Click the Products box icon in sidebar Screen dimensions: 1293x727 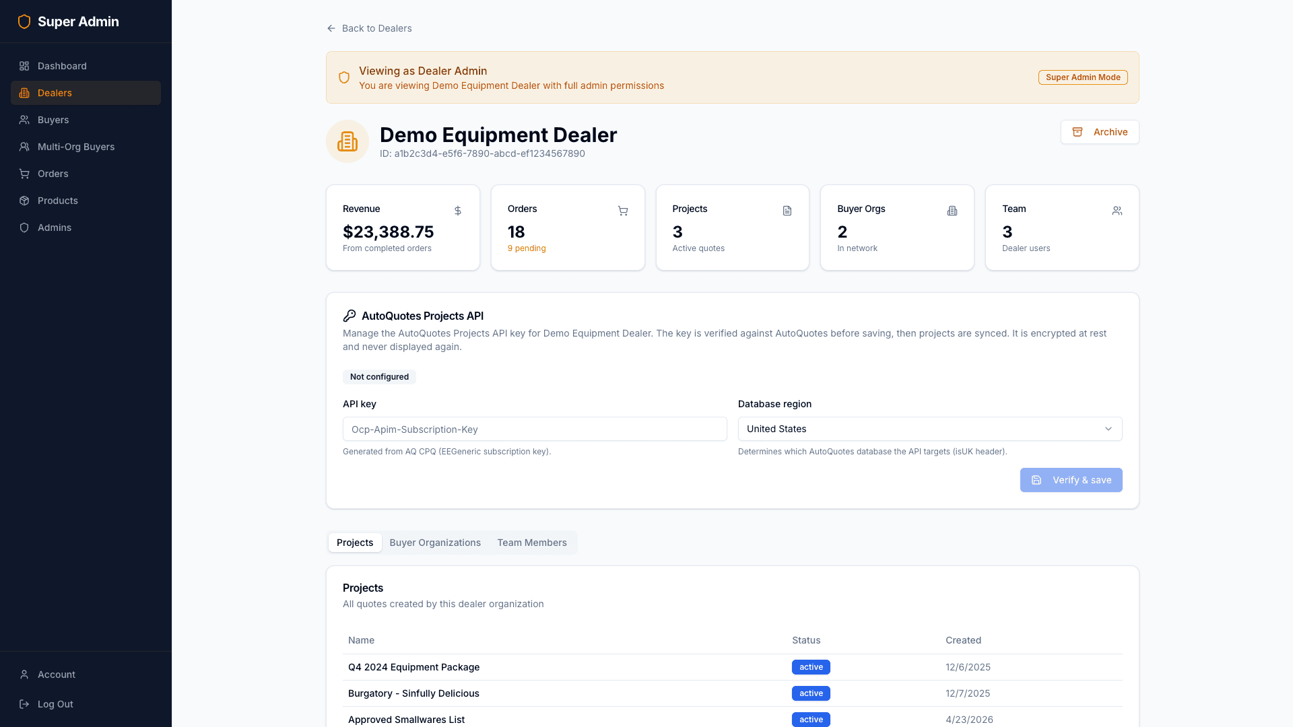(24, 201)
